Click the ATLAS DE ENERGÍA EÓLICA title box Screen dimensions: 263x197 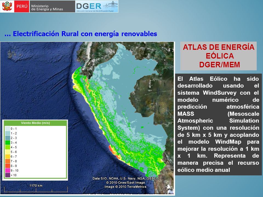[218, 56]
